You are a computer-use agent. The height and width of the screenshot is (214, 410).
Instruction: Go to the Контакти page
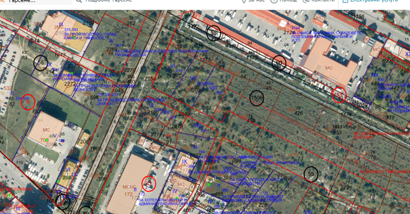click(322, 2)
